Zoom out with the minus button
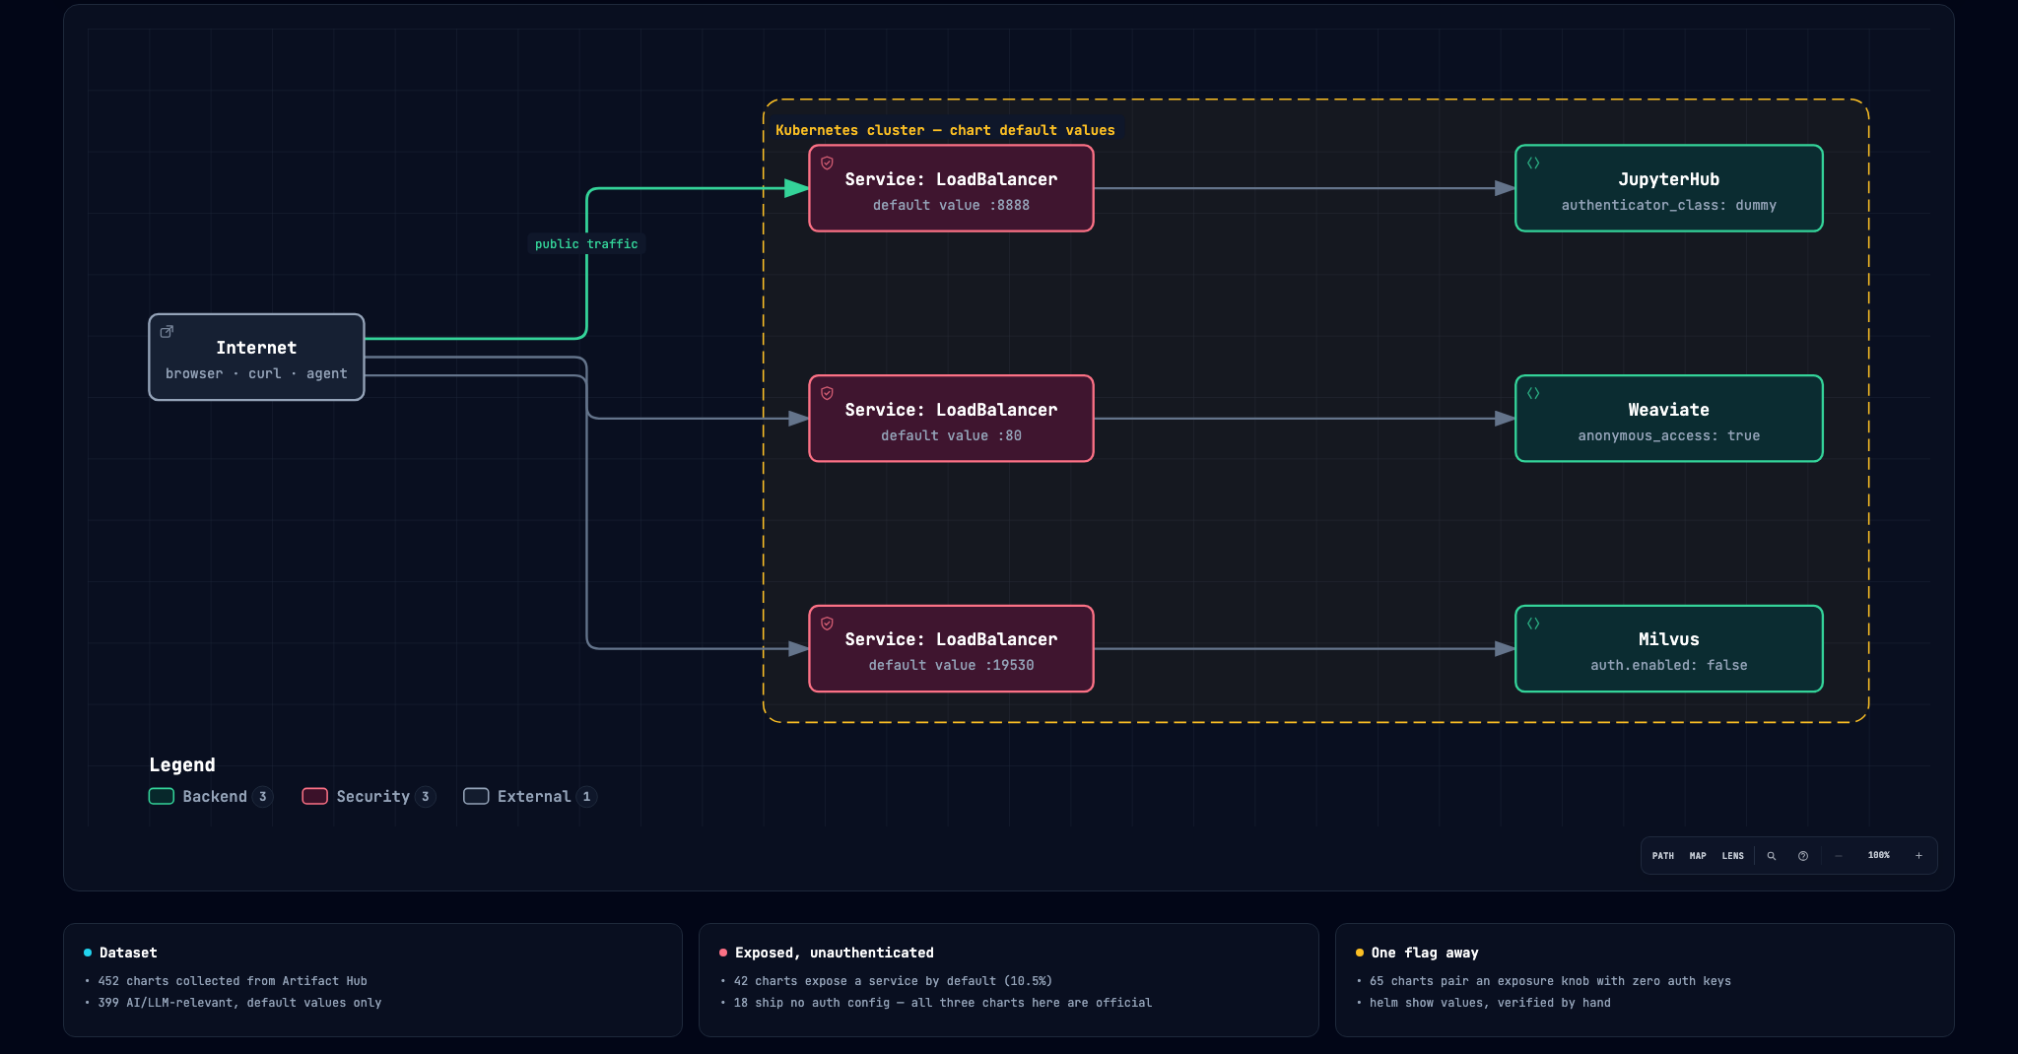The width and height of the screenshot is (2018, 1054). pyautogui.click(x=1839, y=856)
